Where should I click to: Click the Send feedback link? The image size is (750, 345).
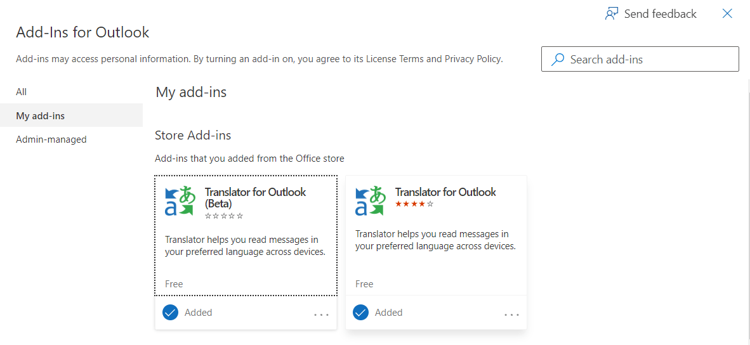tap(660, 14)
